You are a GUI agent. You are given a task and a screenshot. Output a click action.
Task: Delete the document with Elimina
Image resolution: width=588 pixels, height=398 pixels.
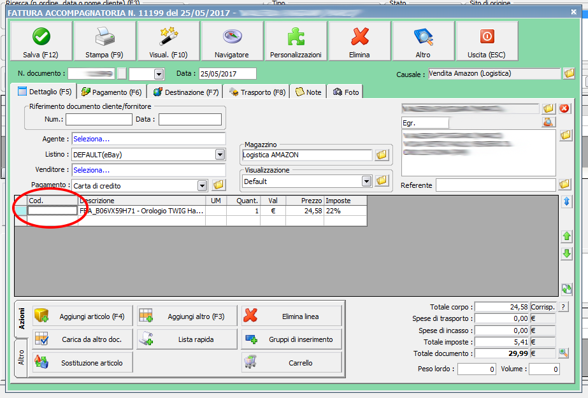coord(359,41)
